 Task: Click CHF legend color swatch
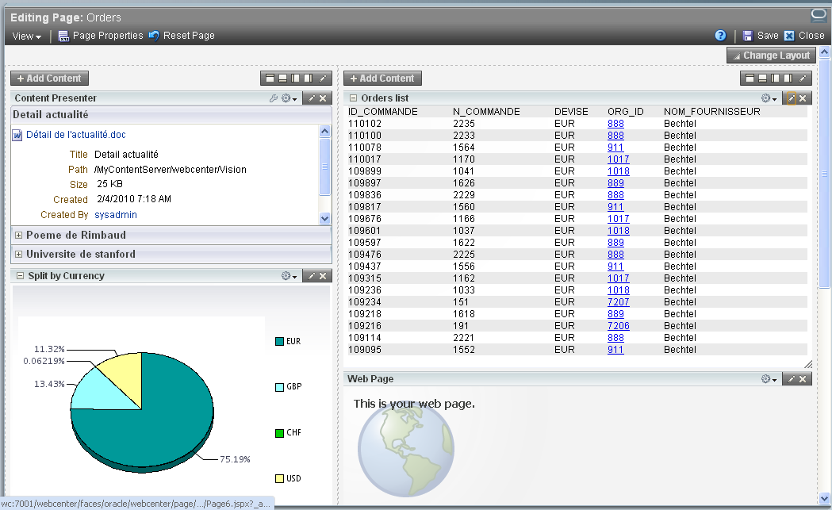coord(280,433)
